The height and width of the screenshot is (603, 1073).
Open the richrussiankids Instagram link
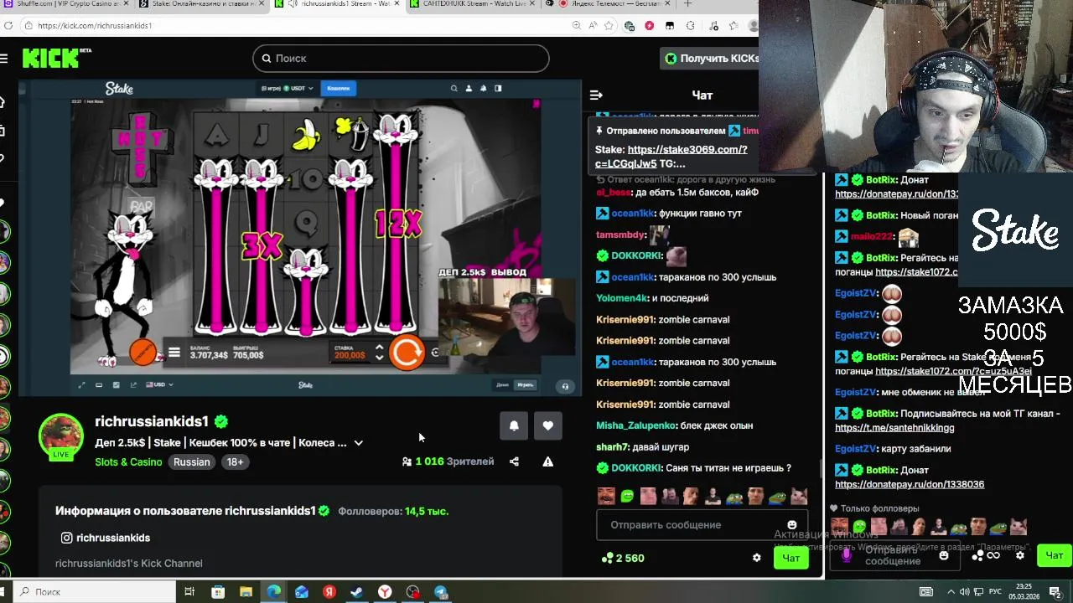click(x=106, y=538)
